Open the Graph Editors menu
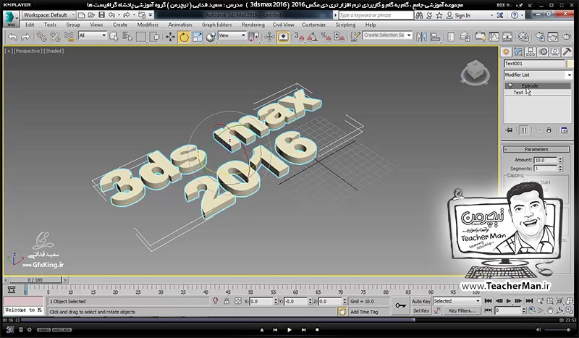Image resolution: width=579 pixels, height=338 pixels. point(216,25)
